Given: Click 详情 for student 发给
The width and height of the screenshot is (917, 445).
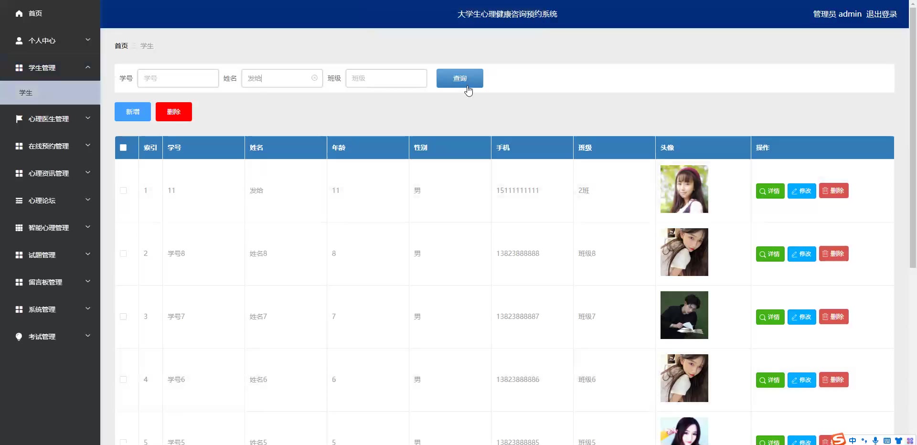Looking at the screenshot, I should click(770, 191).
